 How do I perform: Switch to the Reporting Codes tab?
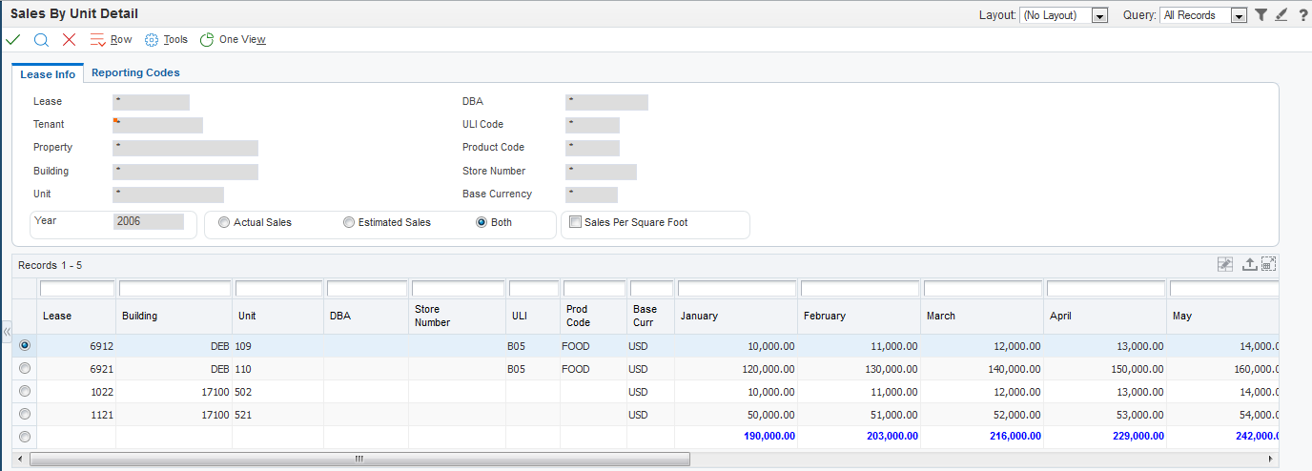click(135, 72)
